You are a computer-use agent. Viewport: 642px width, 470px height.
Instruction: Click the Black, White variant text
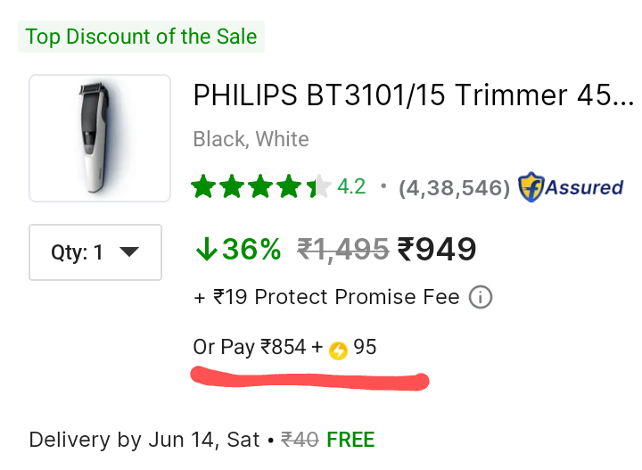coord(251,139)
